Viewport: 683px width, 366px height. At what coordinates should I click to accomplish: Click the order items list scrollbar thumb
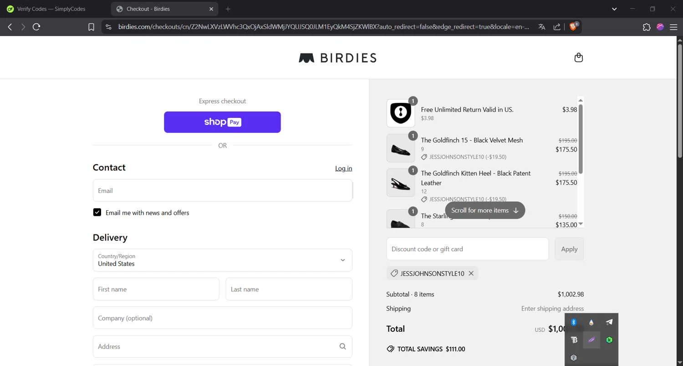[x=581, y=139]
